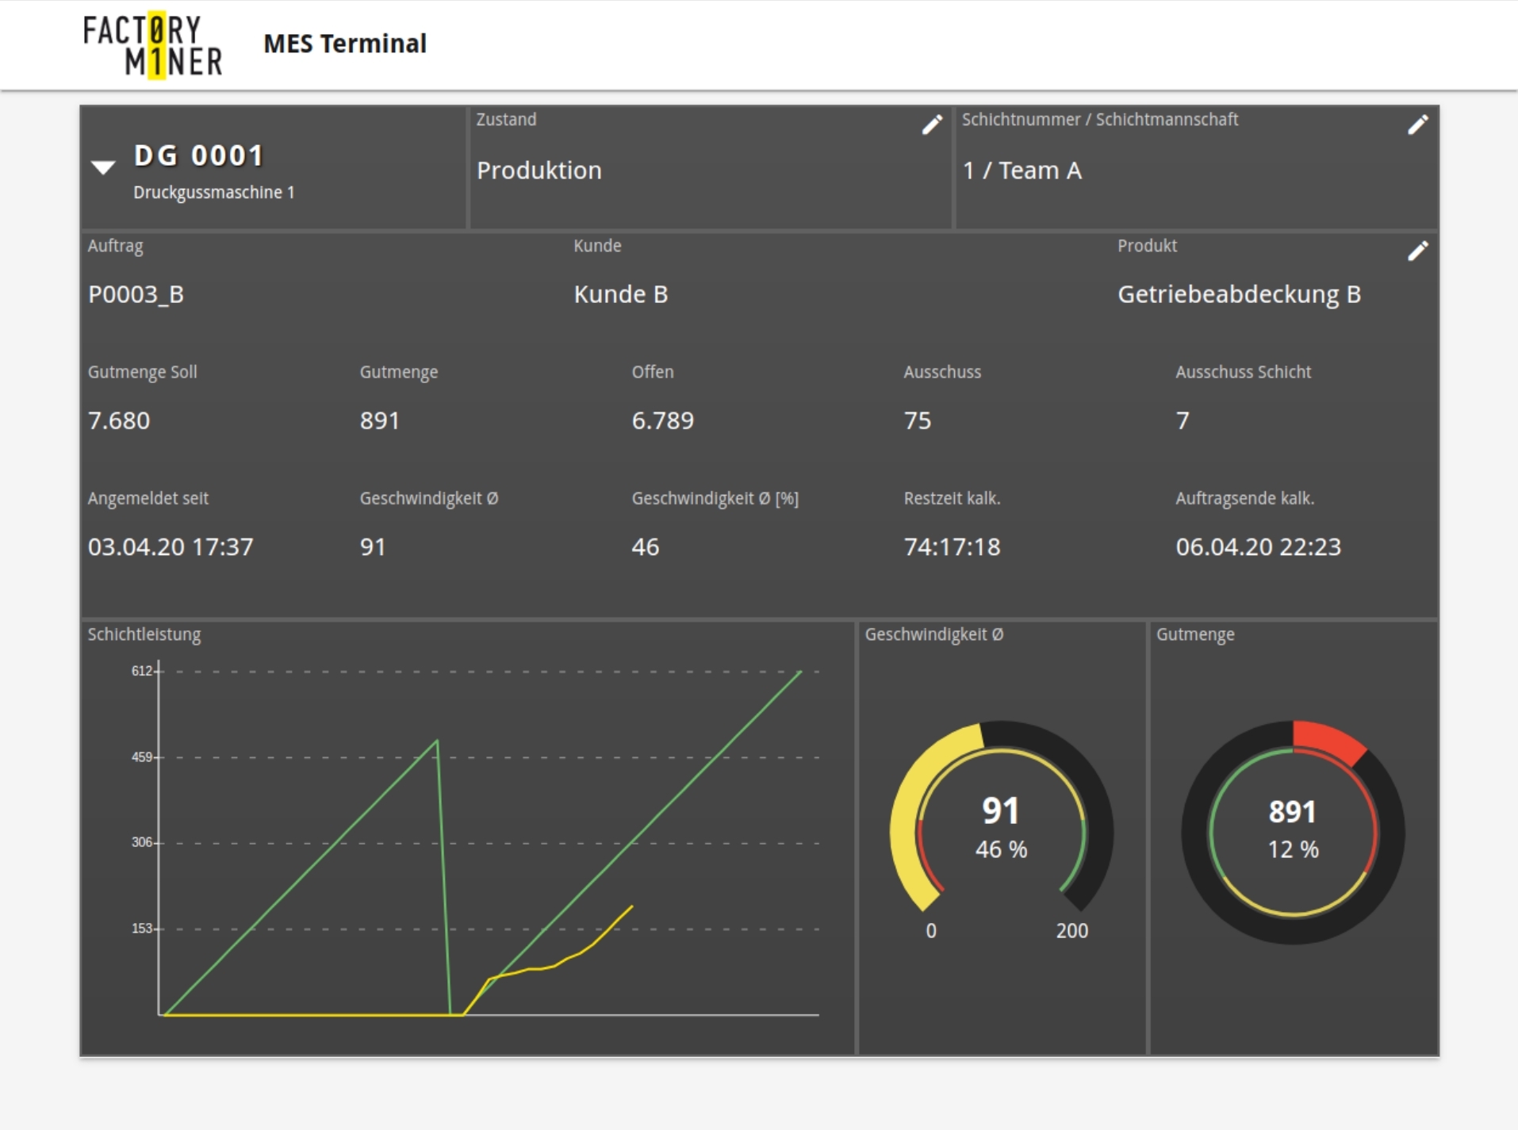Image resolution: width=1518 pixels, height=1130 pixels.
Task: Click the Offen field label
Action: (653, 372)
